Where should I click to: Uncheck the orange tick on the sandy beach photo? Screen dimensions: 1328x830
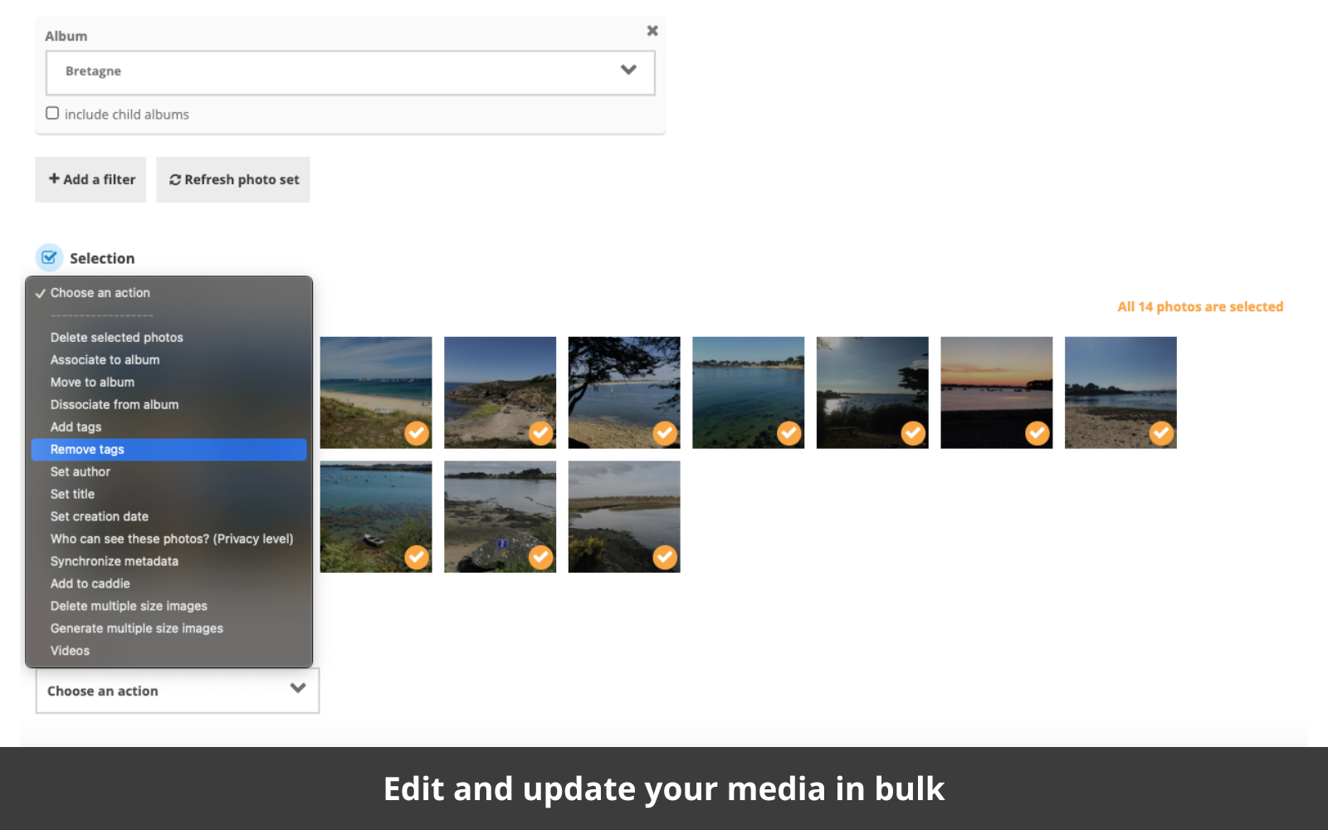click(417, 433)
